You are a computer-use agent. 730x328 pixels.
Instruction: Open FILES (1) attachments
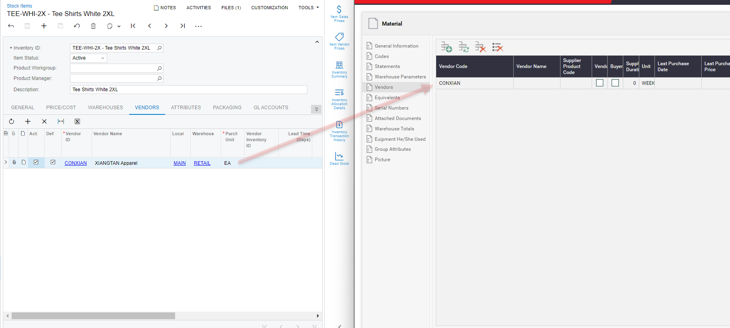coord(231,8)
